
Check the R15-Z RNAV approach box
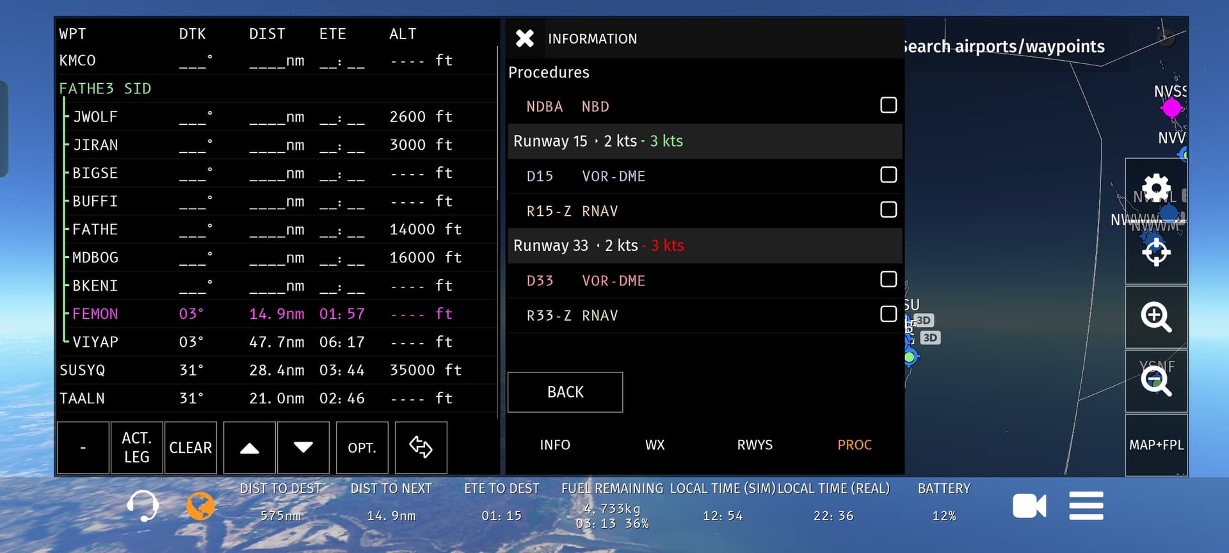(888, 209)
